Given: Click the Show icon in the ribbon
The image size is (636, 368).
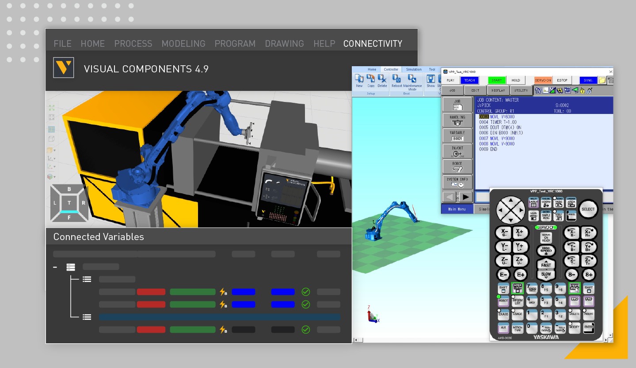Looking at the screenshot, I should tap(430, 81).
